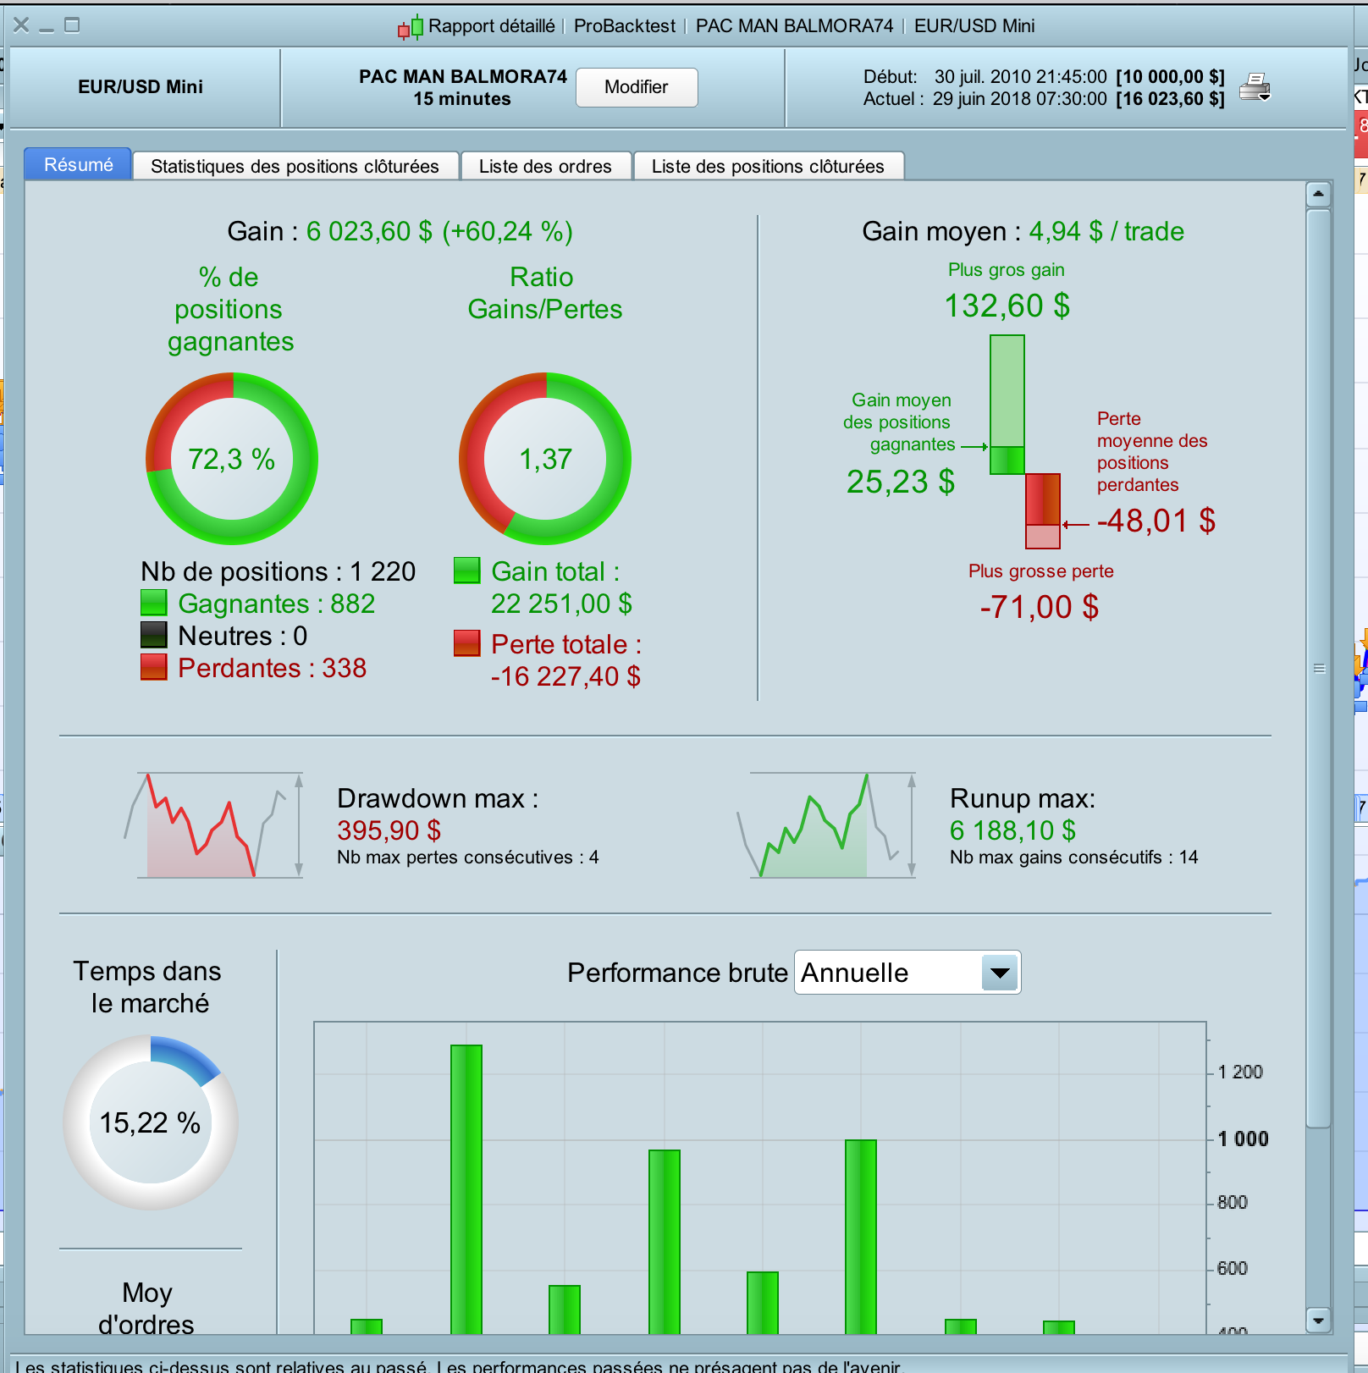Open Liste des positions clôturées tab
The height and width of the screenshot is (1373, 1368).
point(769,166)
